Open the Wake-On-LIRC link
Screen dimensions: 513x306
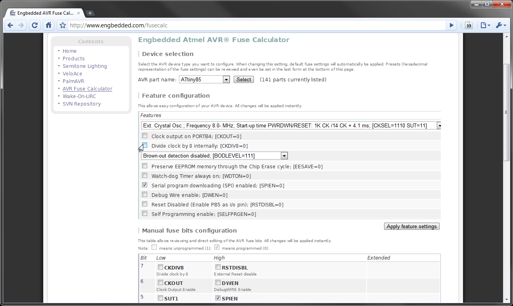point(79,96)
